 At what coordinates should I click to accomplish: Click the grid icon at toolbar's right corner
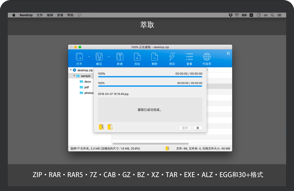(x=228, y=53)
